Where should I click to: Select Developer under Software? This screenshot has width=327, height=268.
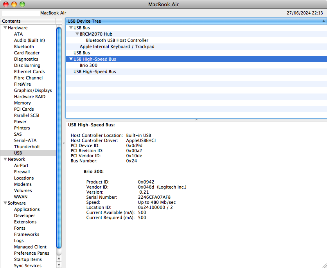[24, 216]
